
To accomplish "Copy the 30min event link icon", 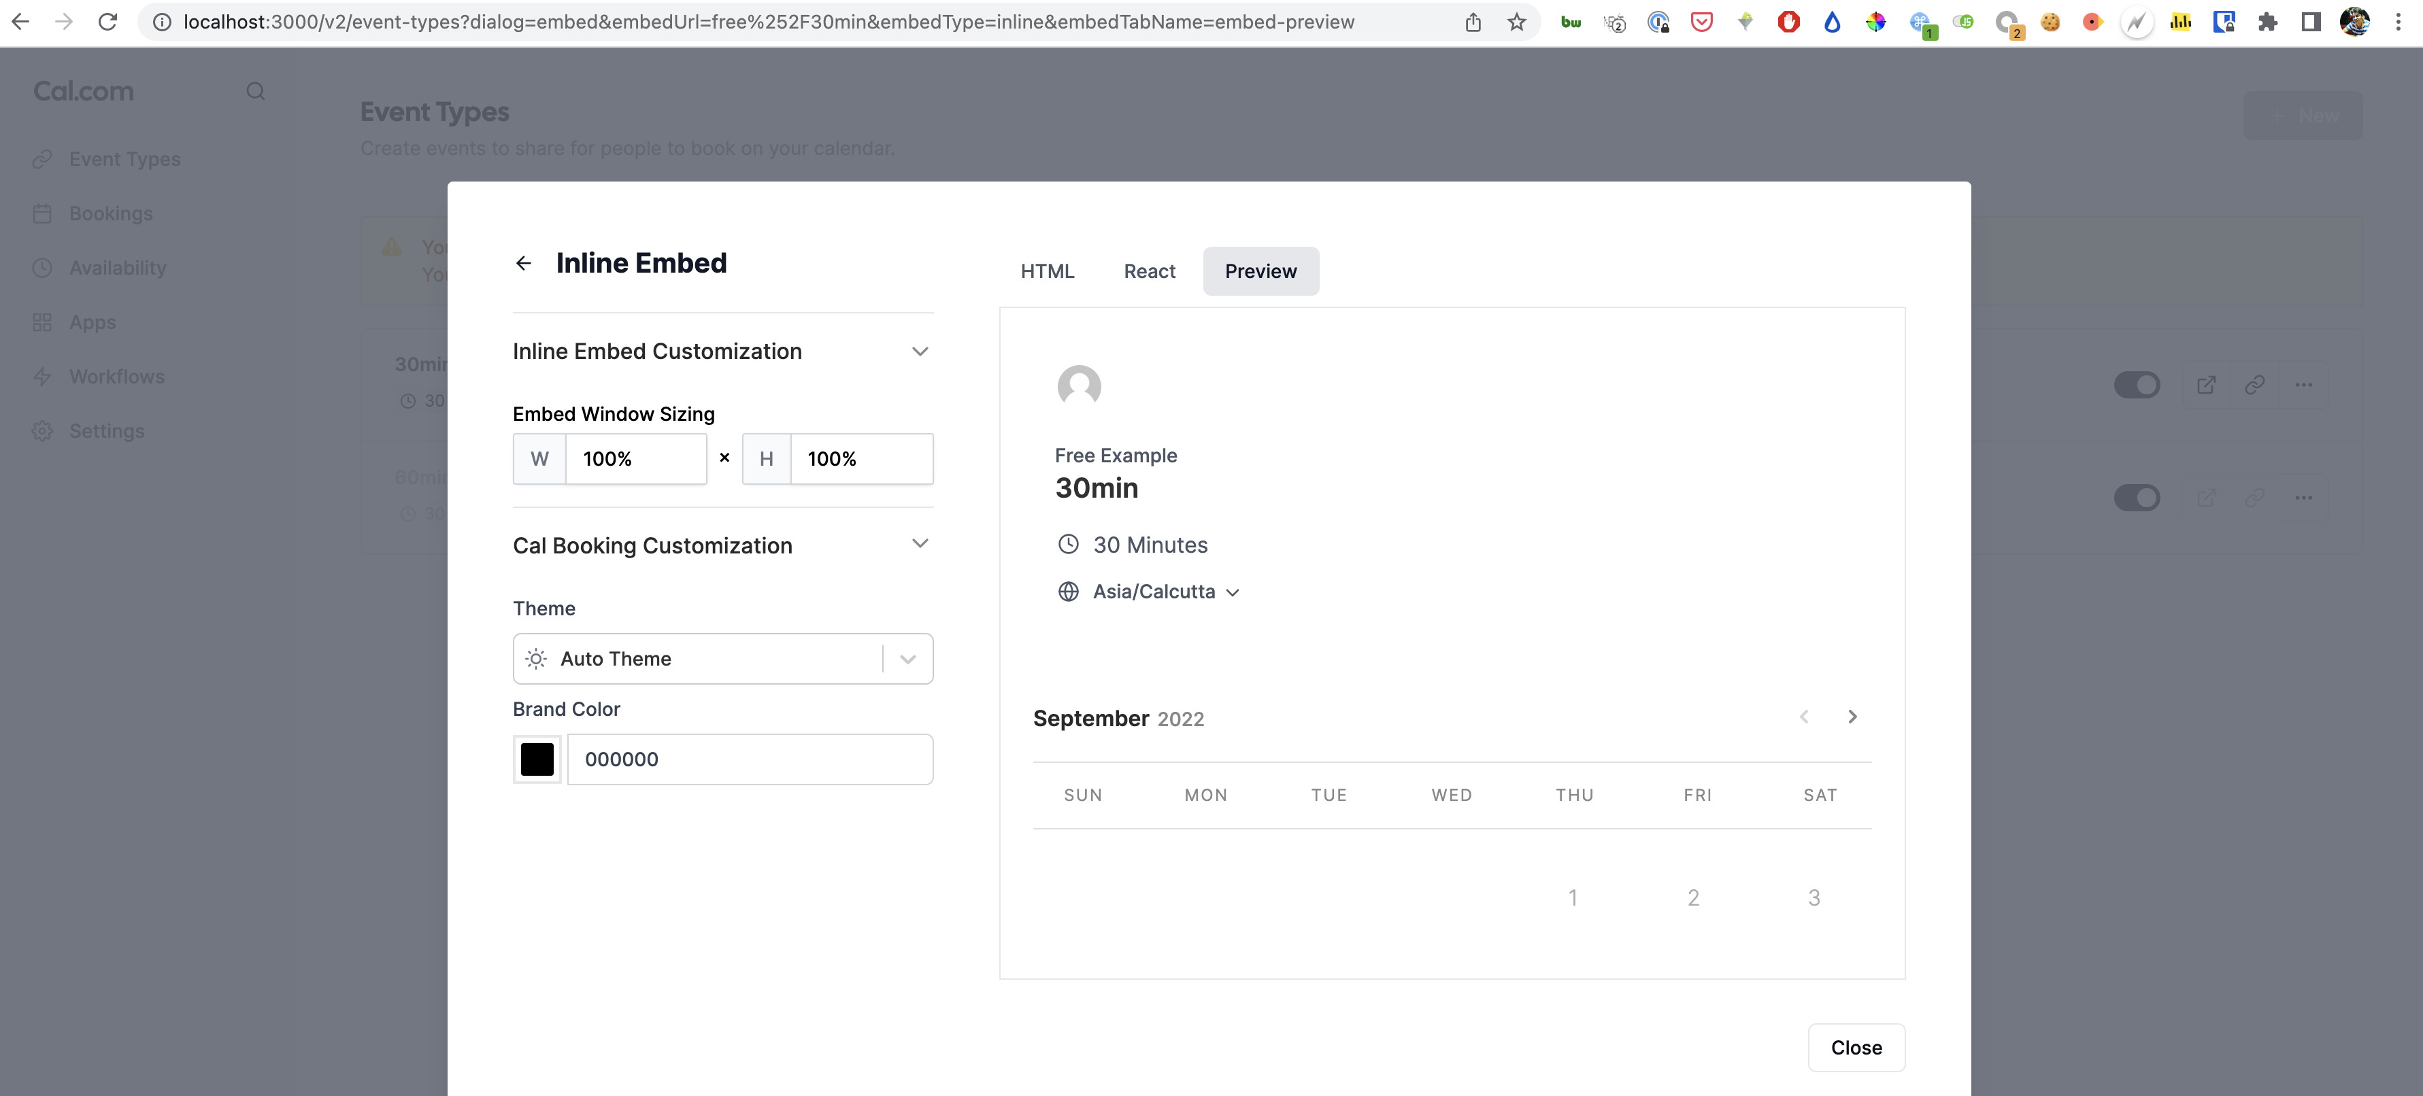I will click(2254, 384).
